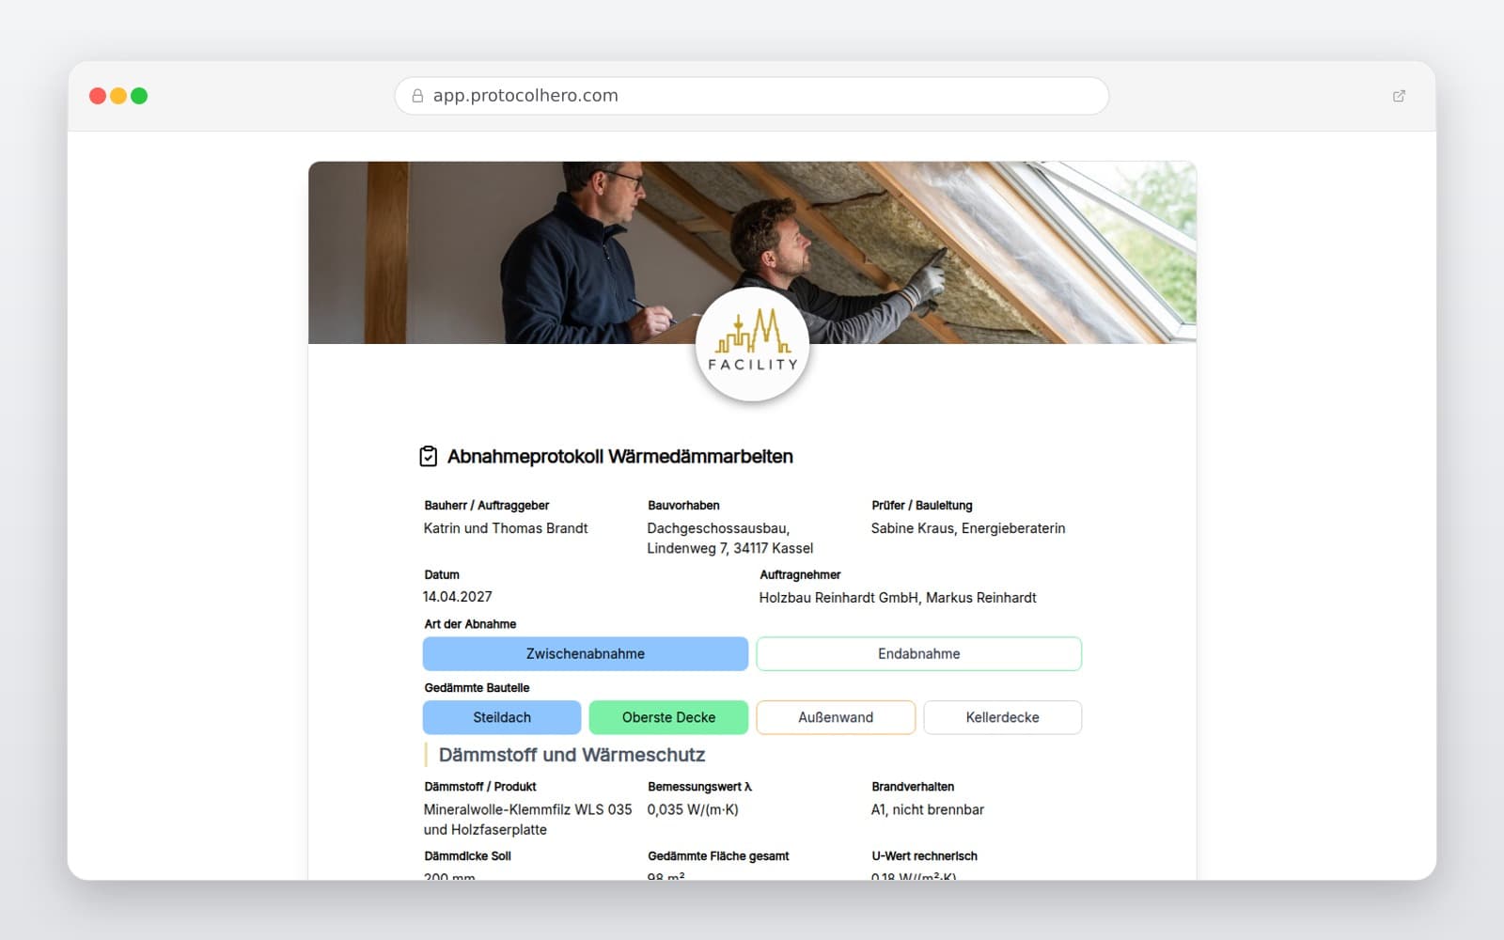
Task: Click the clipboard check icon beside protocol title
Action: tap(428, 456)
